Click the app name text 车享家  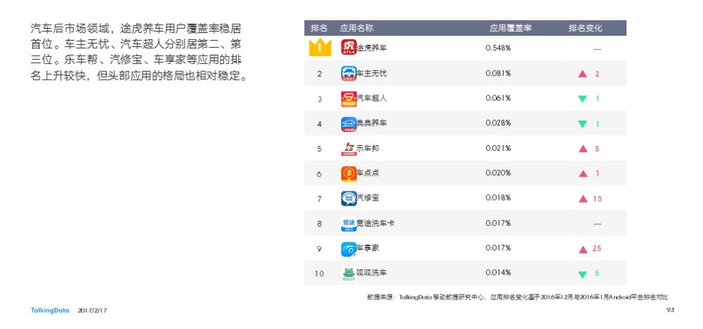[368, 248]
